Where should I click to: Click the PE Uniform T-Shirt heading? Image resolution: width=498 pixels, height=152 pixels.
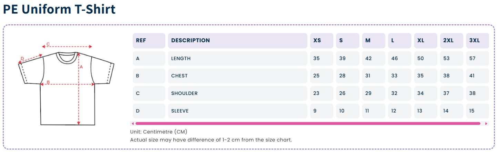pyautogui.click(x=59, y=9)
